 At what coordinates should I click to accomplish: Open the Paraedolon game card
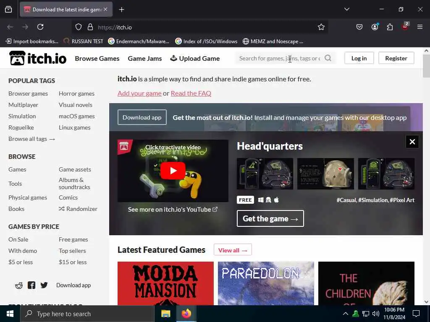[x=266, y=283]
